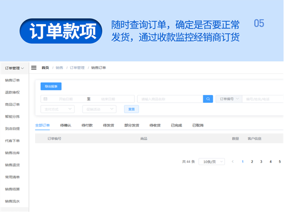284x212 pixels.
Task: Click the 首页 breadcrumb link
Action: tap(45, 68)
